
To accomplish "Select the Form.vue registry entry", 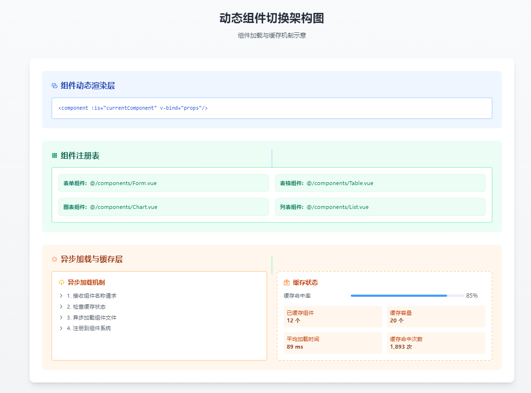I will pyautogui.click(x=163, y=183).
